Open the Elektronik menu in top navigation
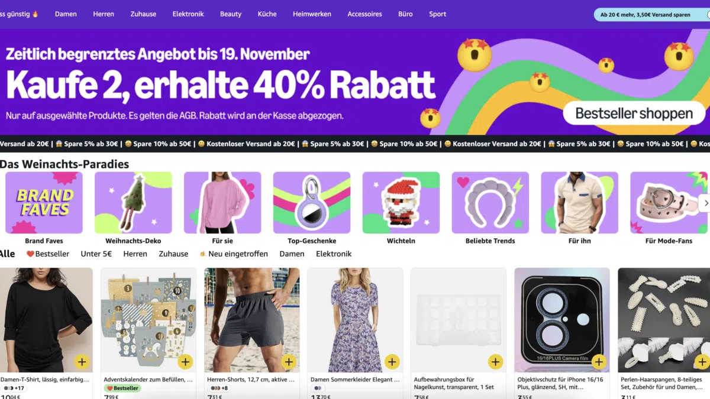The width and height of the screenshot is (710, 399). point(188,14)
